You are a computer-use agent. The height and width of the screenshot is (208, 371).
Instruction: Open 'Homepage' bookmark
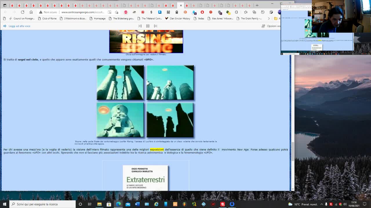[x=97, y=18]
